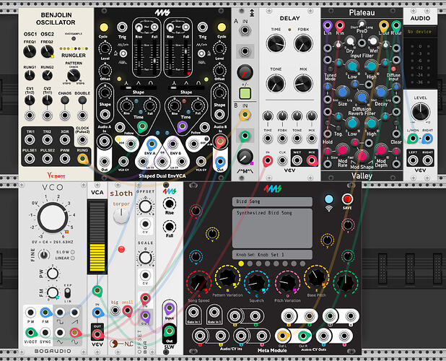Click the PATTERN knob on the Rungler section
Screen dimensions: 446x361
[x=74, y=76]
